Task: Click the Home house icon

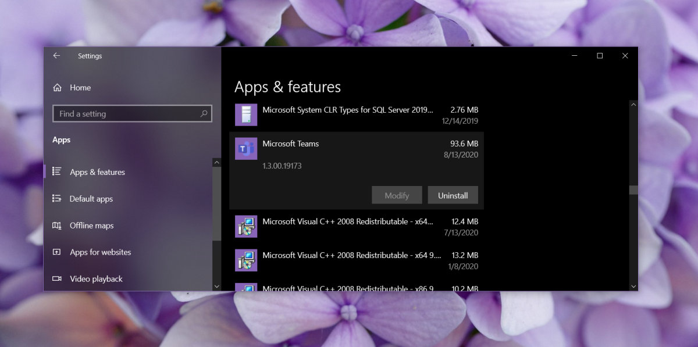Action: coord(57,88)
